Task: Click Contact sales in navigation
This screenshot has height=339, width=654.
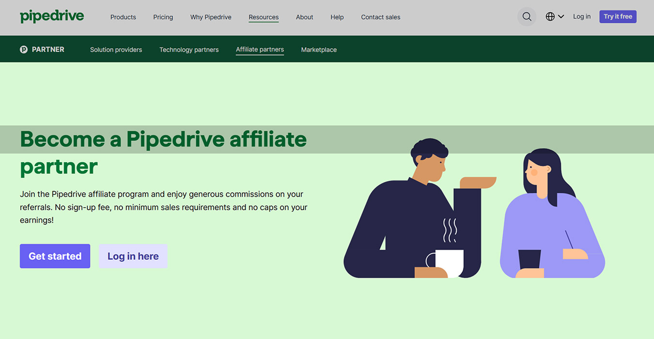Action: click(x=380, y=17)
